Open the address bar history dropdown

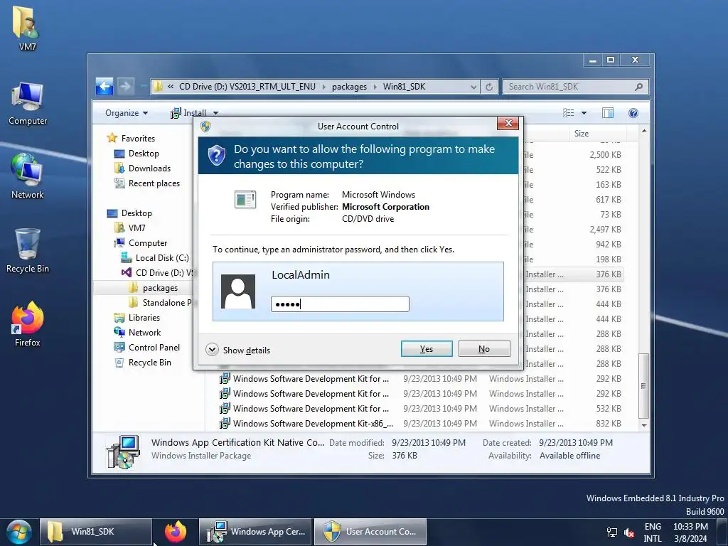473,87
